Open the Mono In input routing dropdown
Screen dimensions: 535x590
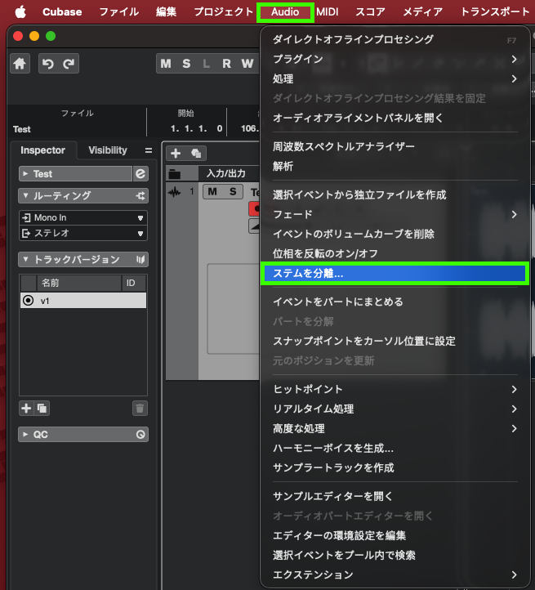[x=82, y=218]
